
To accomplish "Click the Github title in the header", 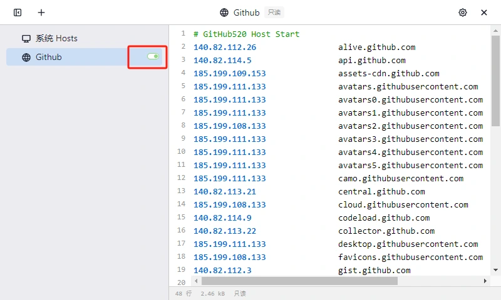I will point(246,12).
